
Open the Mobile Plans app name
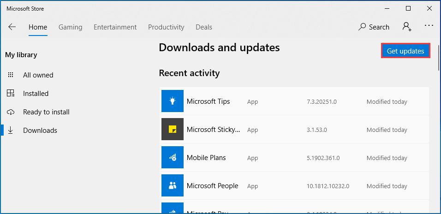(206, 157)
